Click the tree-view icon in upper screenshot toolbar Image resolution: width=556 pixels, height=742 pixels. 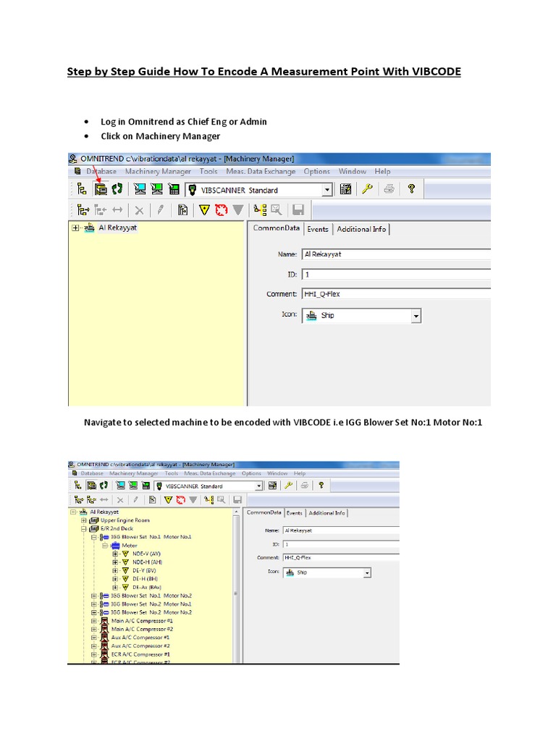point(82,189)
